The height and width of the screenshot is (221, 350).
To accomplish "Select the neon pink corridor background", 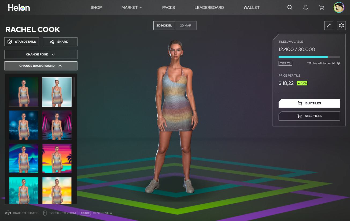I will pos(57,125).
